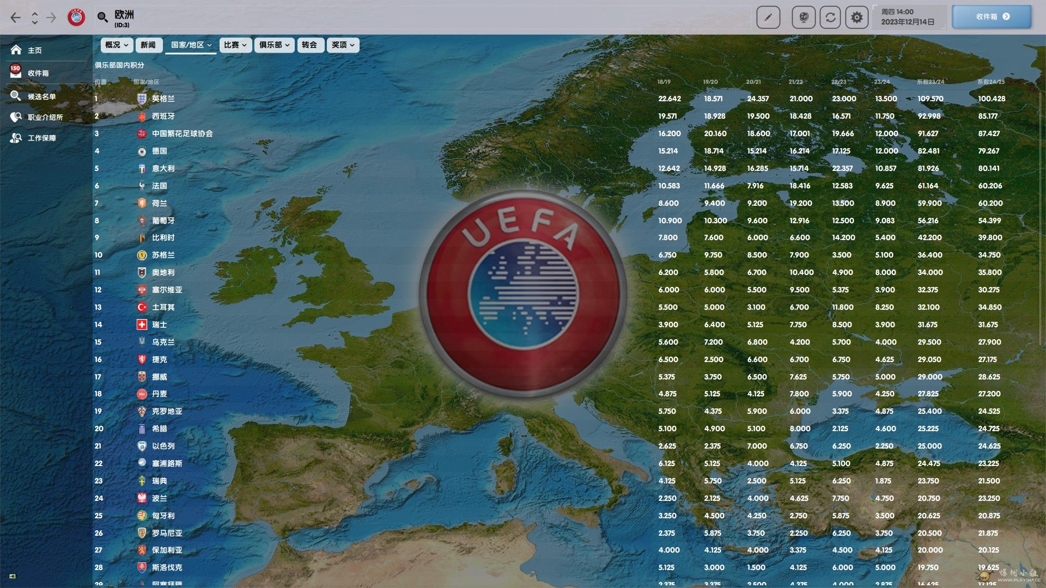Select the 奥地利 row

coord(564,272)
